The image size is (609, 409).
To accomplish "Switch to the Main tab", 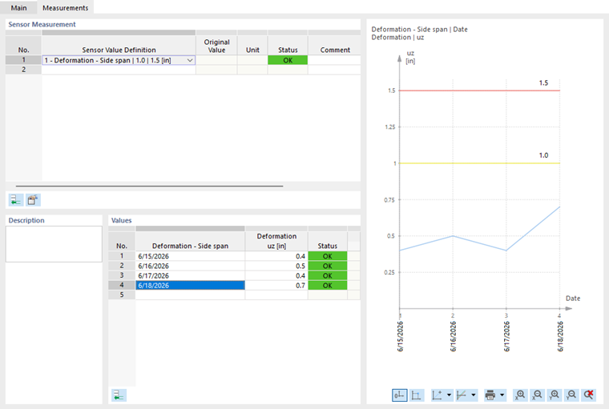I will [18, 8].
